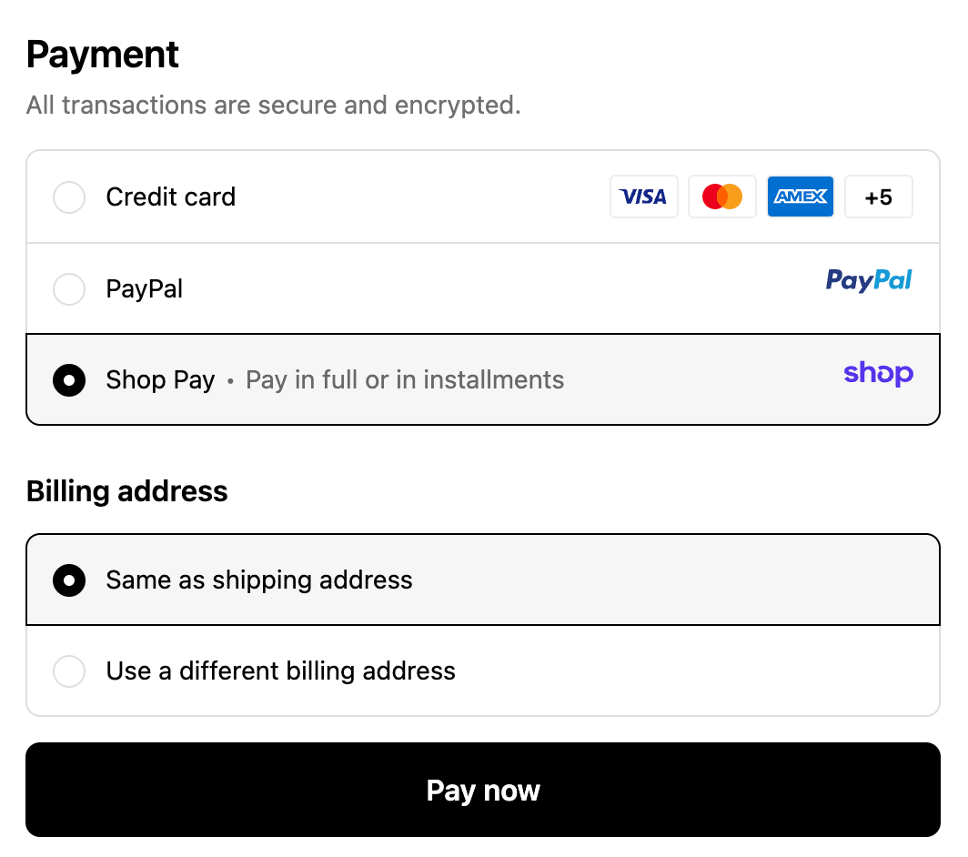Click the Visa card icon
The image size is (968, 857).
[x=643, y=197]
